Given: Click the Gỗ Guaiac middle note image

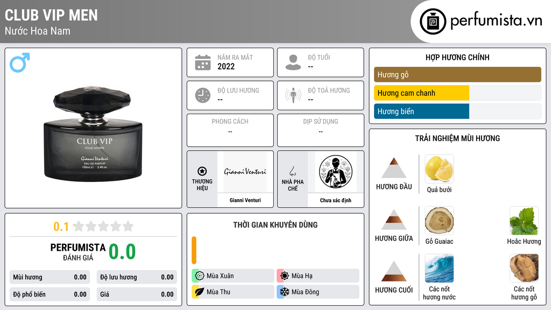Looking at the screenshot, I should (439, 221).
